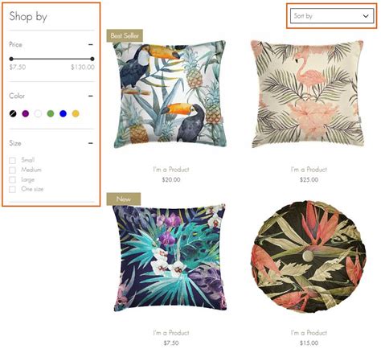The height and width of the screenshot is (353, 381).
Task: Check the Small size checkbox
Action: click(12, 161)
